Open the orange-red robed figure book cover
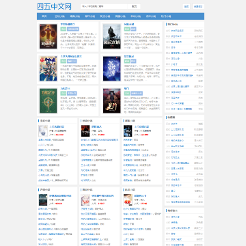This screenshot has width=246, height=246. (x=49, y=36)
